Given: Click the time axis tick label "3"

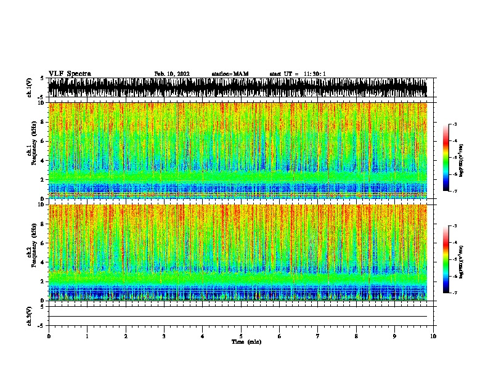Looking at the screenshot, I should (164, 336).
